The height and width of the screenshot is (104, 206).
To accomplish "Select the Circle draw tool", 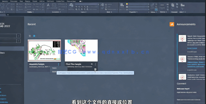I will [x=2, y=5].
